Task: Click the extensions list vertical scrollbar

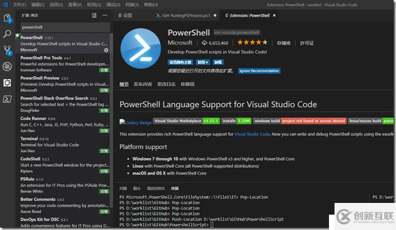Action: click(x=111, y=121)
